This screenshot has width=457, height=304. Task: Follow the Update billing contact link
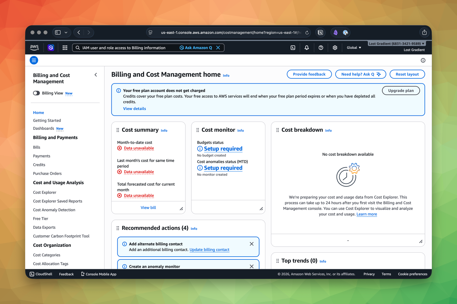(x=209, y=250)
